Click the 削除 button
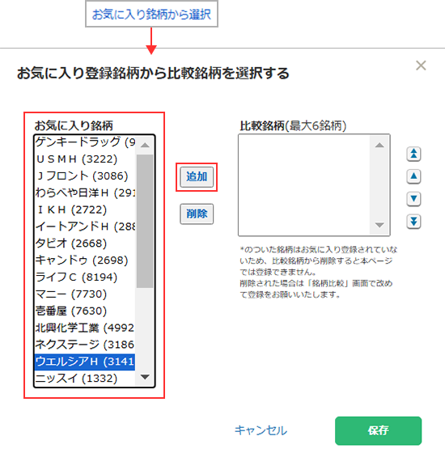Viewport: 445px width, 453px height. (x=197, y=214)
